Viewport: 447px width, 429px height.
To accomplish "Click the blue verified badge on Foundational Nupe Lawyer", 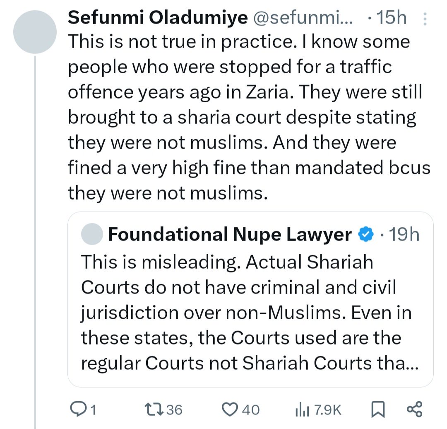I will [x=366, y=234].
